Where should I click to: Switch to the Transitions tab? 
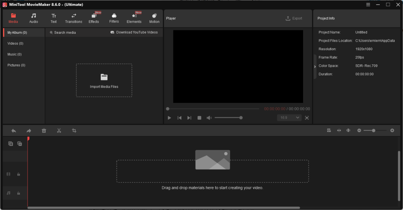74,18
